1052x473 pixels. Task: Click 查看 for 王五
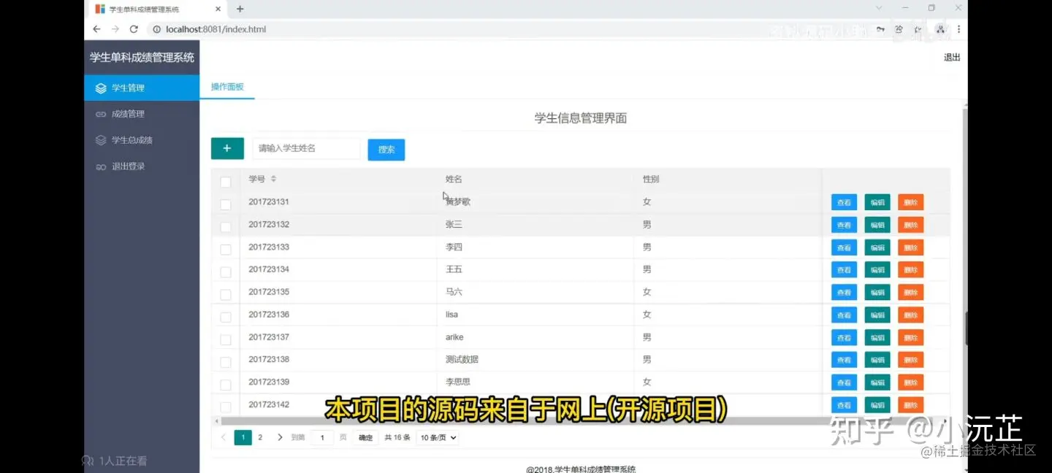click(844, 270)
